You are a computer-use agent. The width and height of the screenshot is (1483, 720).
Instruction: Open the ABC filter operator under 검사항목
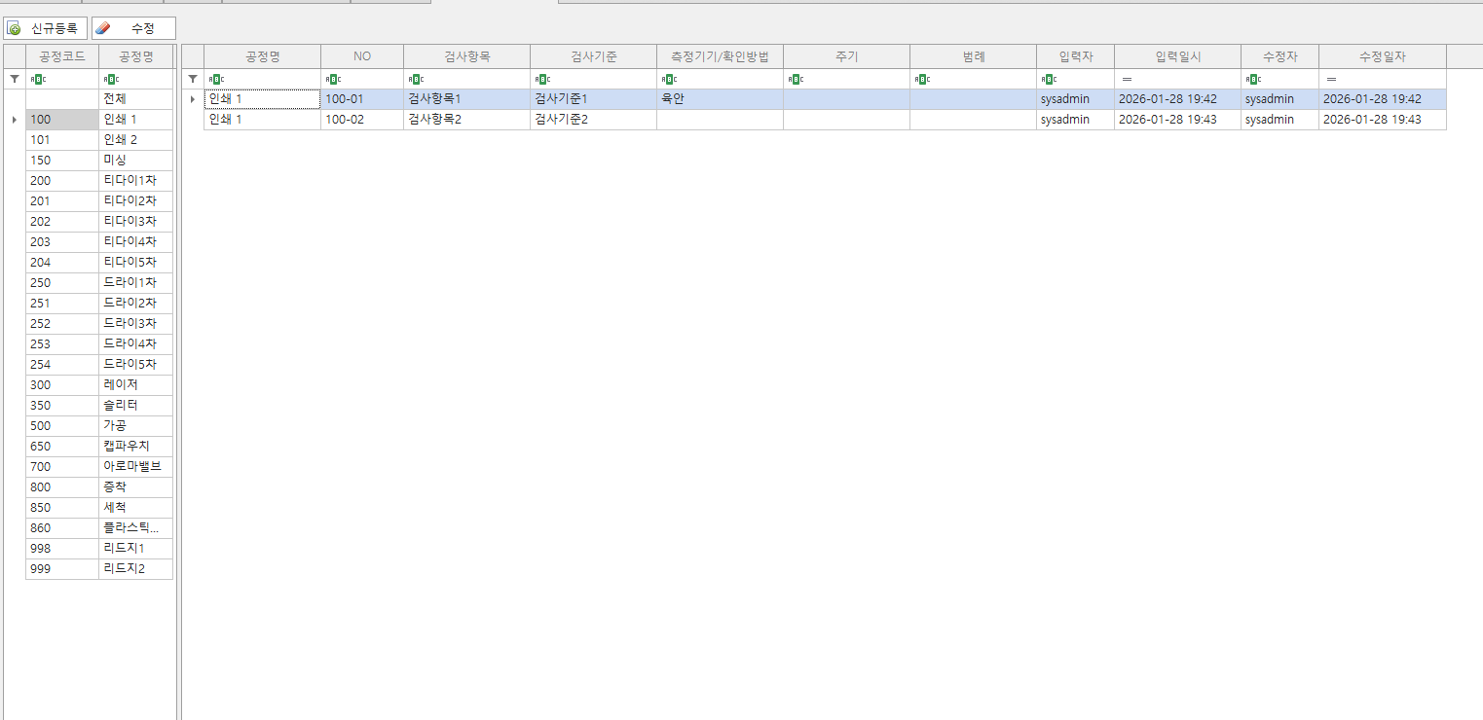point(415,79)
